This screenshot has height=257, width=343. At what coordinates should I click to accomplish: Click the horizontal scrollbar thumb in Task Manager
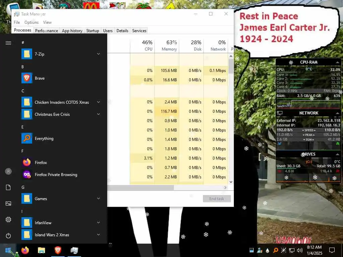(x=141, y=187)
